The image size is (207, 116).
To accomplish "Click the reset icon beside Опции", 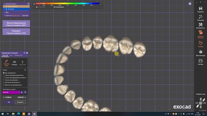I will tap(25, 70).
